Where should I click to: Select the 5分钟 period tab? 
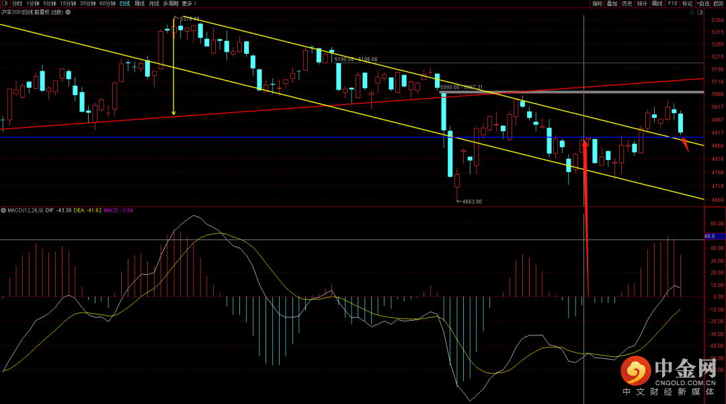pyautogui.click(x=50, y=3)
